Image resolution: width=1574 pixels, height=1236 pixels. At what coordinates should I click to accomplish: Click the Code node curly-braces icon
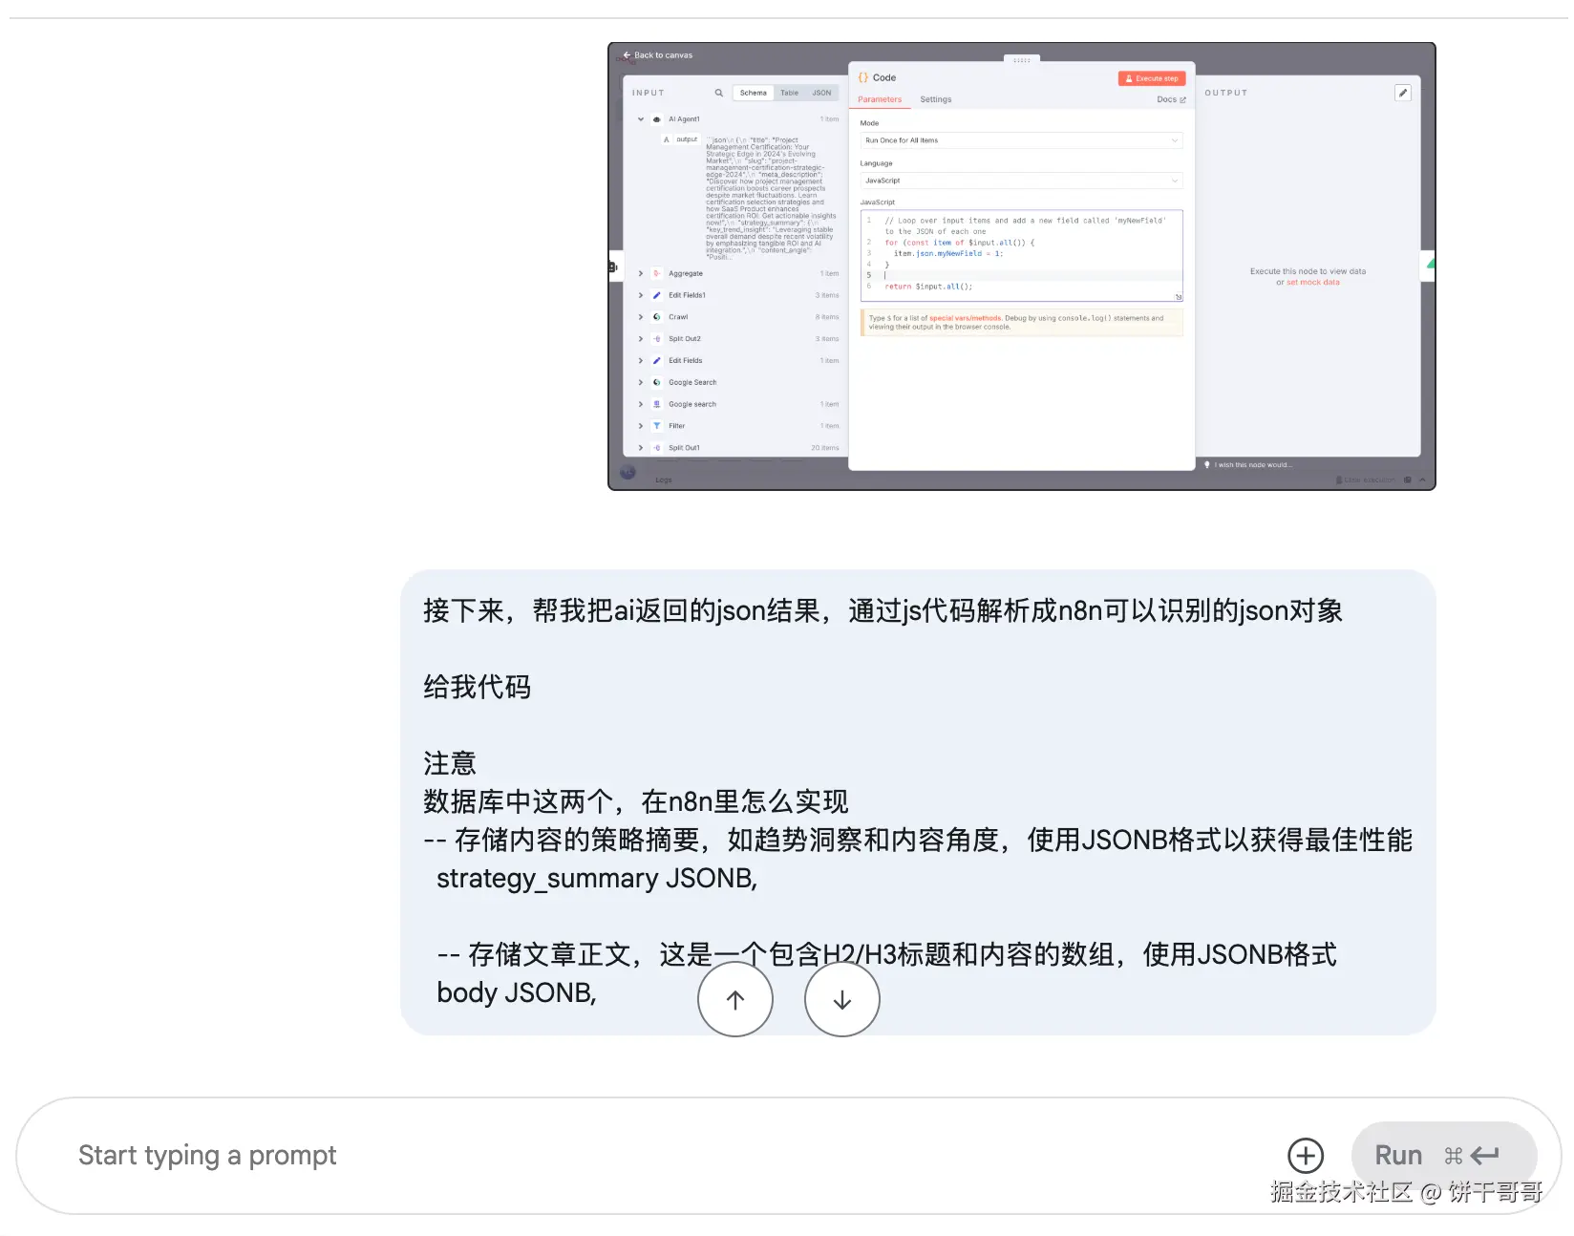click(863, 77)
